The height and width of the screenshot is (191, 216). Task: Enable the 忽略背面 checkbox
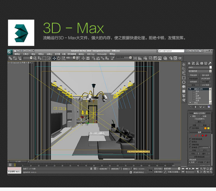tap(190, 144)
